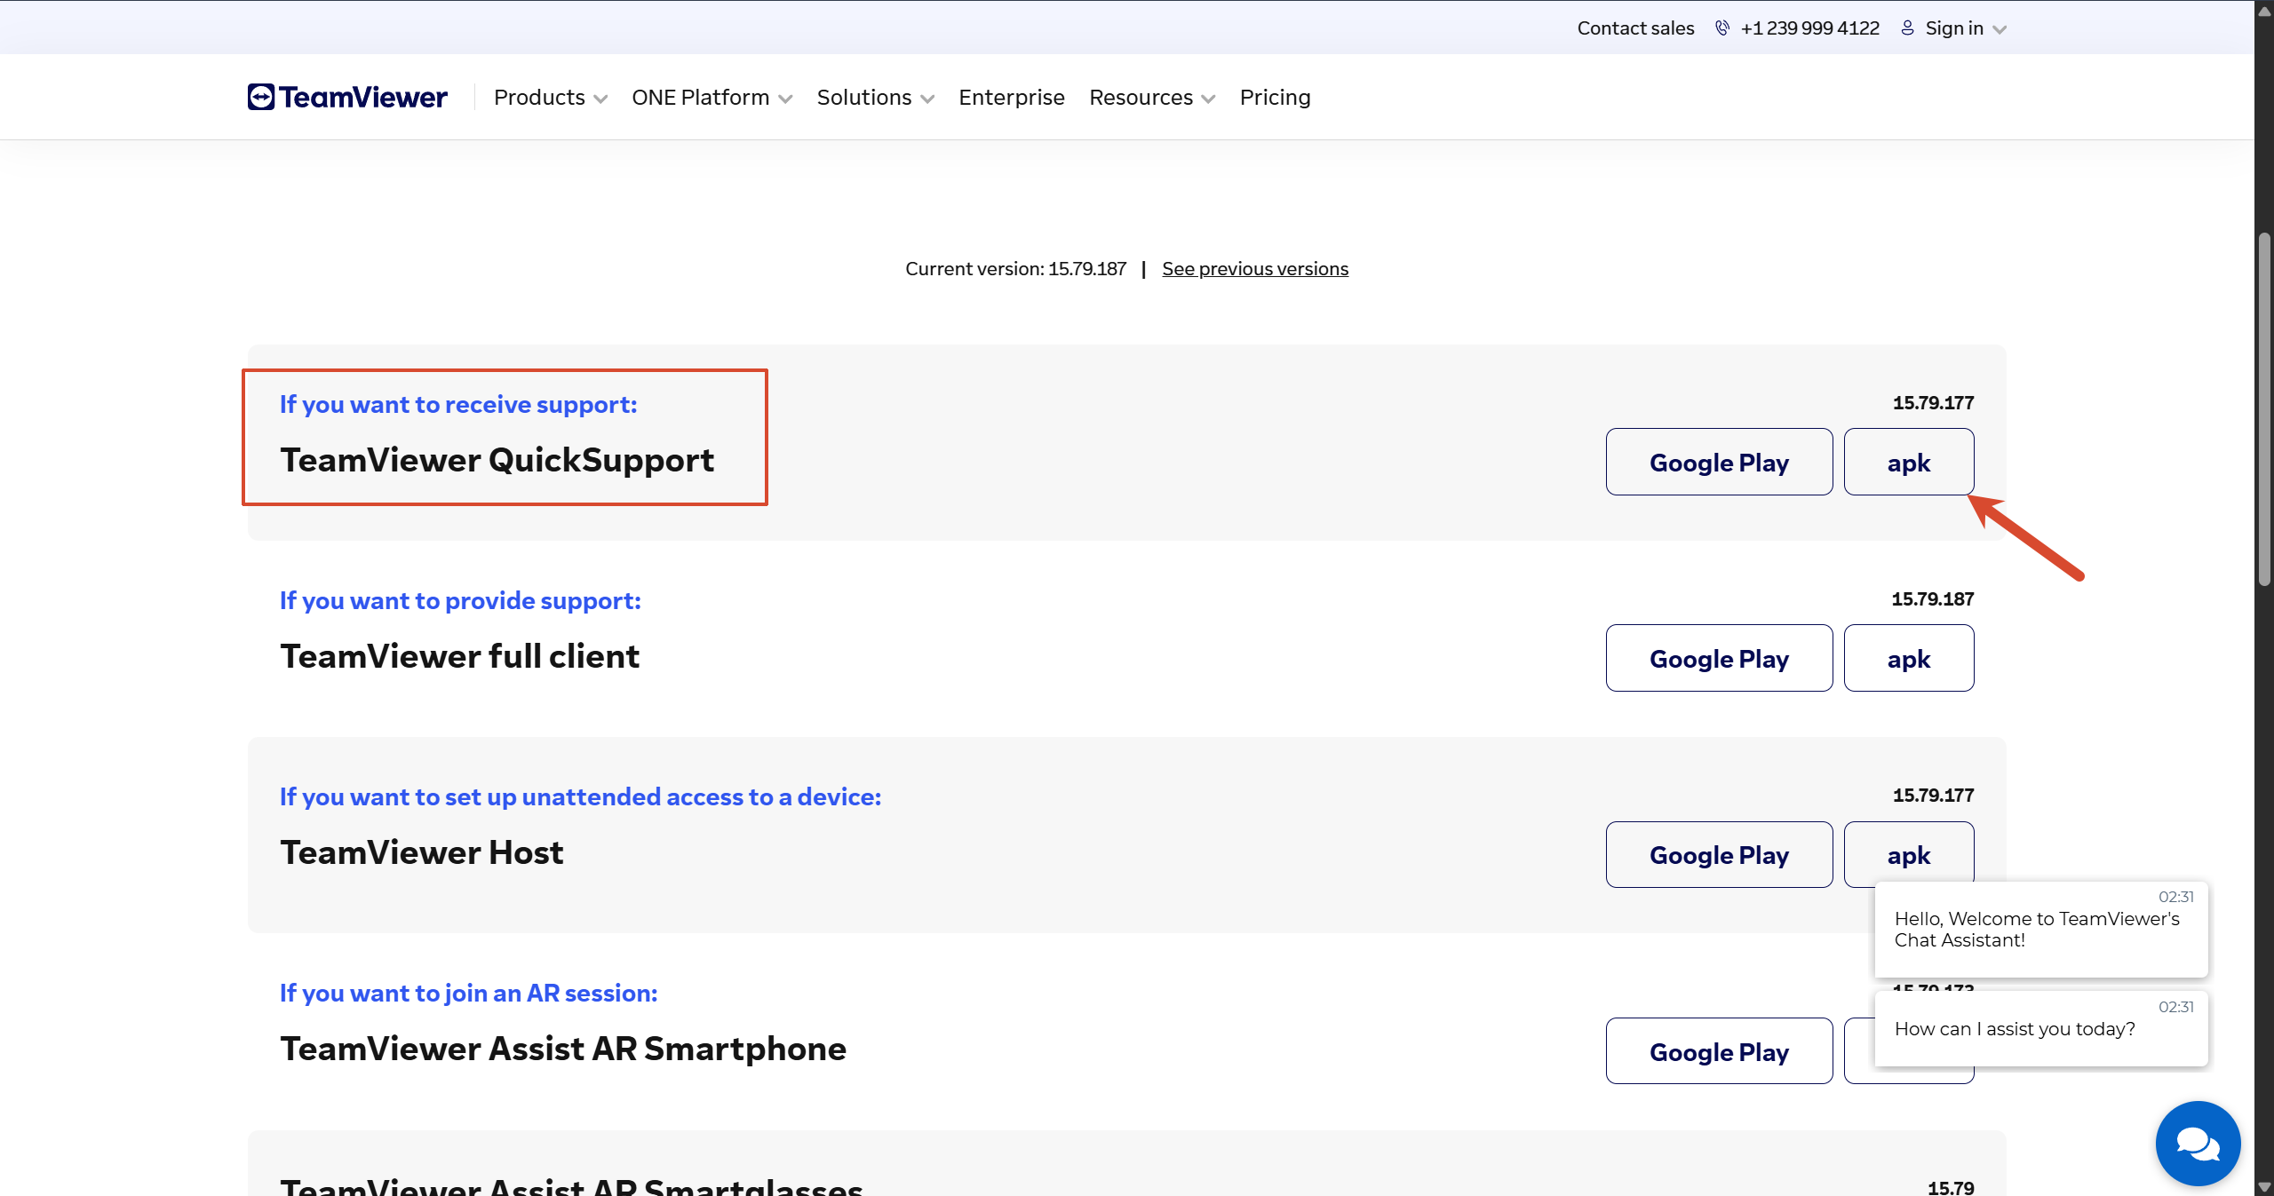Screen dimensions: 2274x1196
Task: Select the TeamViewer Host heading
Action: point(421,852)
